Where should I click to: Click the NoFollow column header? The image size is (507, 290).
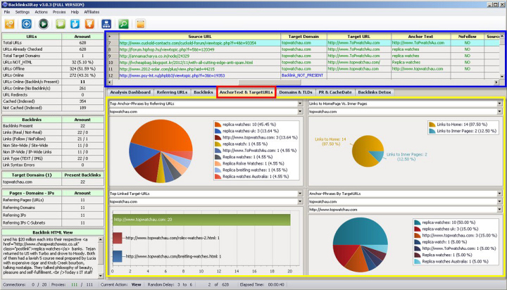click(x=467, y=37)
